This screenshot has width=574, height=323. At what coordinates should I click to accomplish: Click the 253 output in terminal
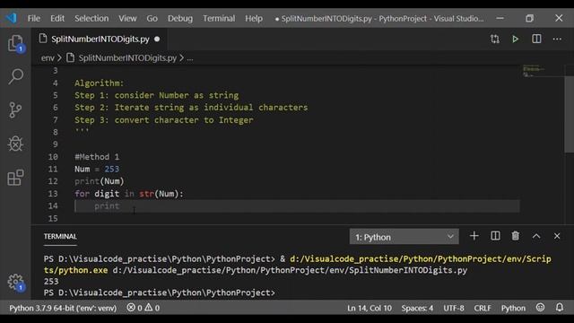coord(51,281)
